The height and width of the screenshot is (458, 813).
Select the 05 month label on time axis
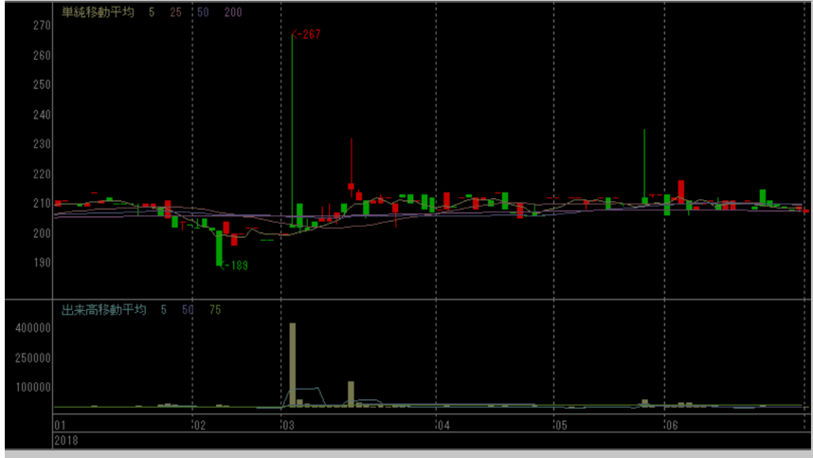(559, 426)
